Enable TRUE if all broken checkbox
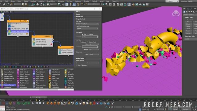 (x=77, y=65)
